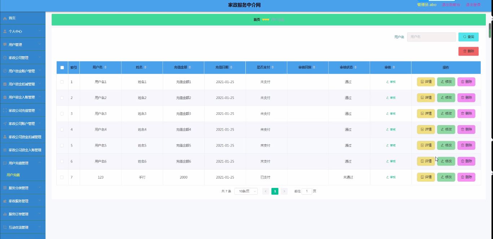Click the red 删除 batch delete button
Screen dimensions: 493x239
coord(468,51)
